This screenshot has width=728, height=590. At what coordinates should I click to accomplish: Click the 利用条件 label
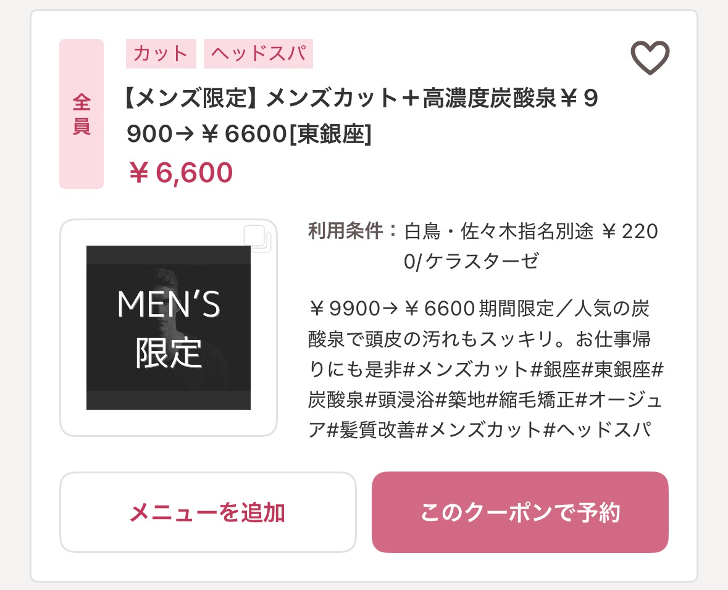[352, 231]
